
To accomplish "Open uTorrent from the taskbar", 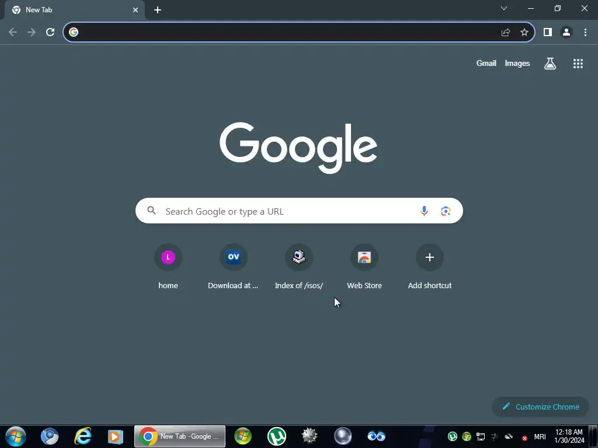I will [276, 436].
